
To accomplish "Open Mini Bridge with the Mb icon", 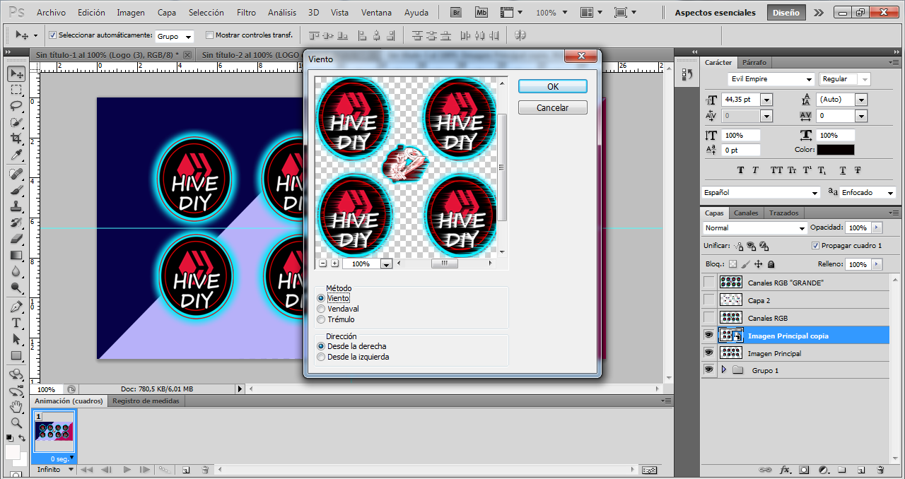I will click(481, 13).
